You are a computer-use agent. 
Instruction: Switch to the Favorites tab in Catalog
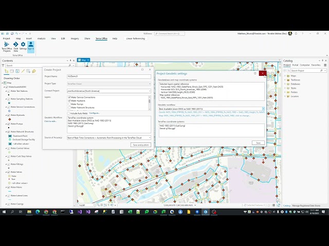point(316,65)
